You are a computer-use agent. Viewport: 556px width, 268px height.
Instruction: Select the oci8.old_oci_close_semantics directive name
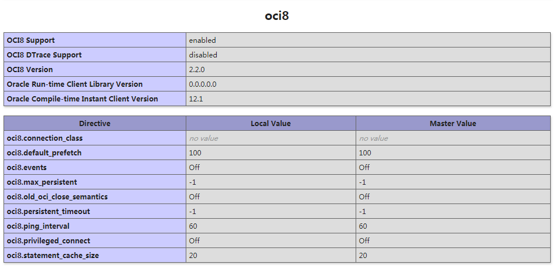(x=57, y=197)
